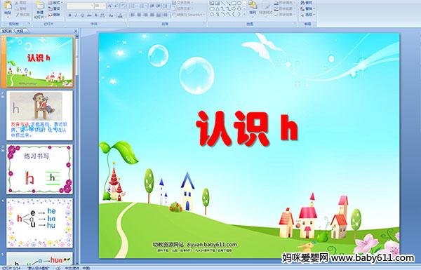
Task: Click the align text left icon
Action: point(133,15)
